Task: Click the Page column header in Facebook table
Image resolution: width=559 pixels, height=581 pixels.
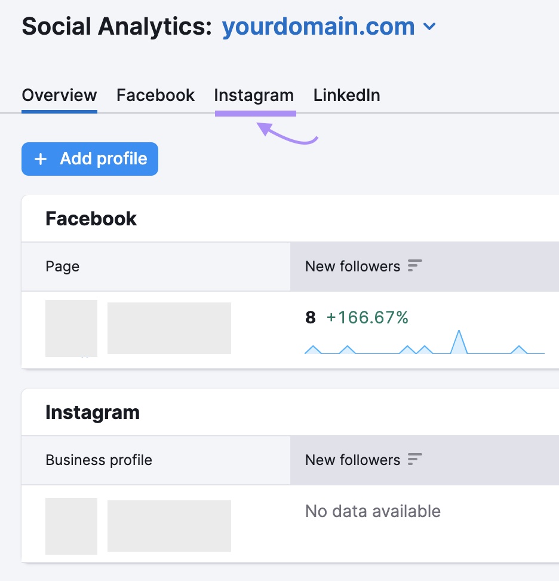Action: click(x=62, y=265)
